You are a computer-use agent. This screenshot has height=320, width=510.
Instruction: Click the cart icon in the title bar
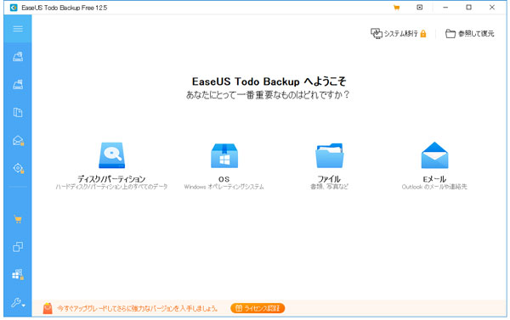click(396, 8)
